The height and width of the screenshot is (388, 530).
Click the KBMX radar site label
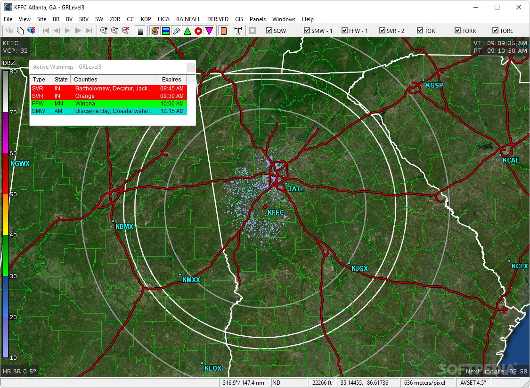click(x=124, y=226)
